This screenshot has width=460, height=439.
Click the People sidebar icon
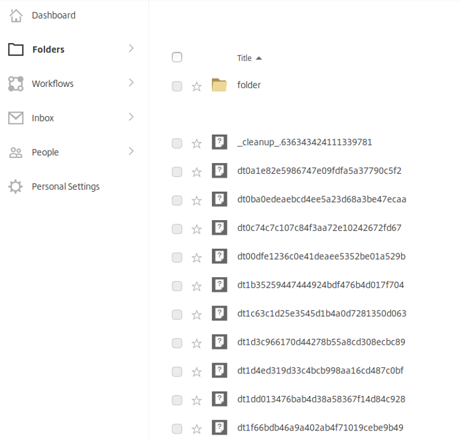pos(16,153)
